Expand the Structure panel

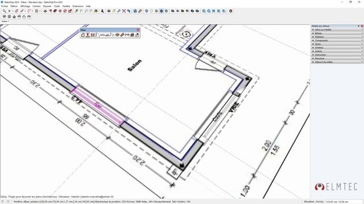pos(337,58)
